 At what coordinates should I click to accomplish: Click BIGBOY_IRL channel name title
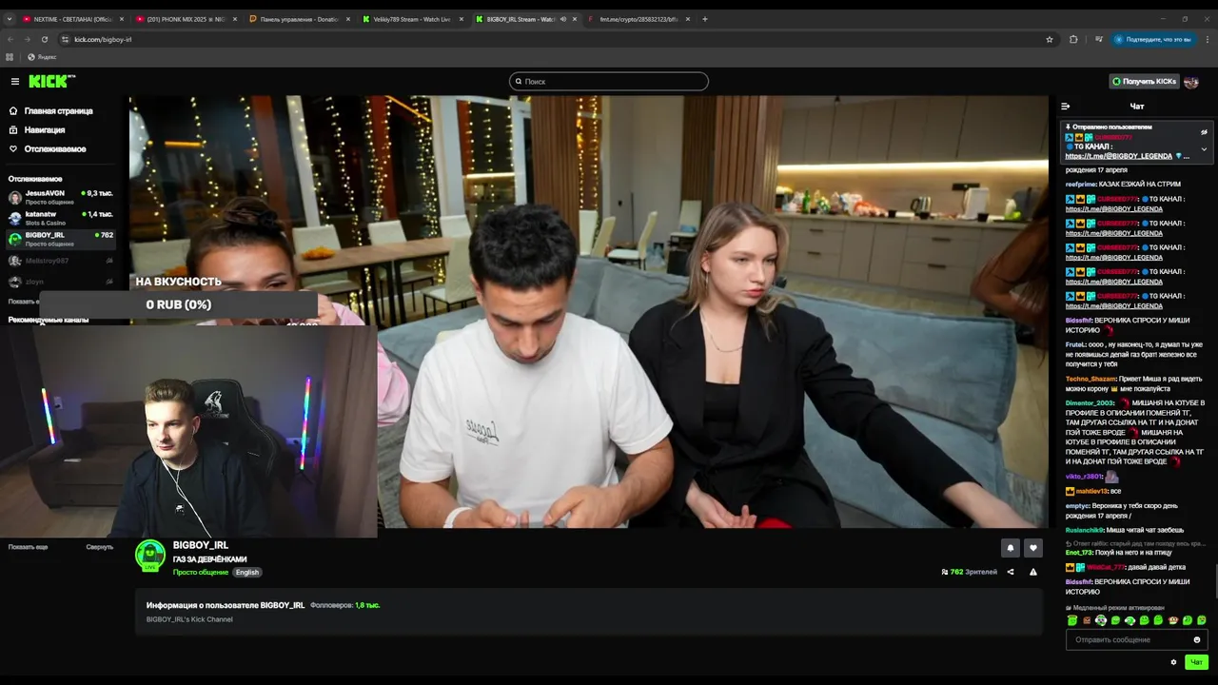click(x=200, y=546)
